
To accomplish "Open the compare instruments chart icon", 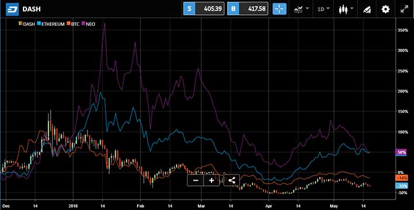I will click(x=298, y=9).
